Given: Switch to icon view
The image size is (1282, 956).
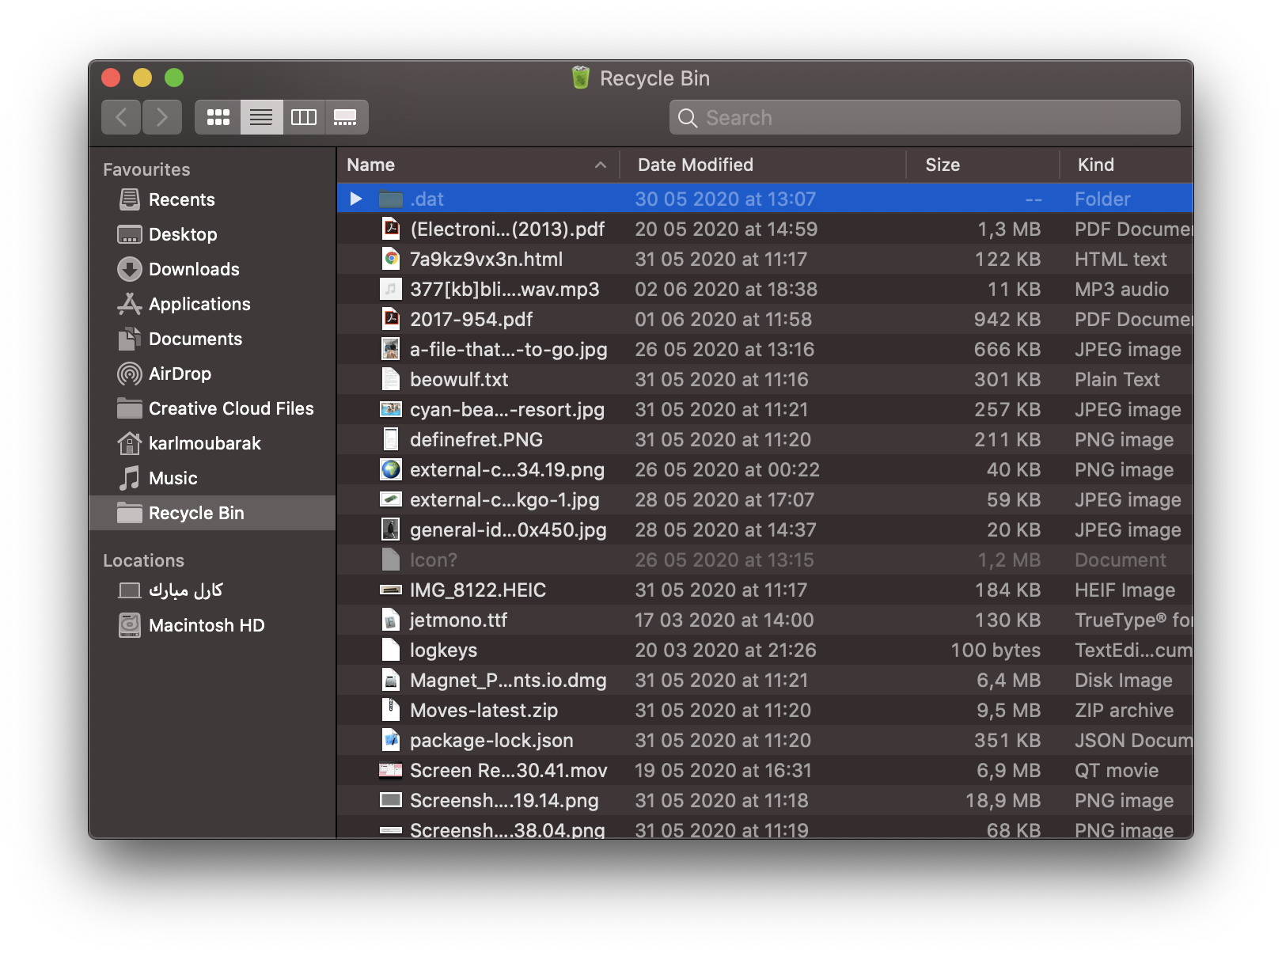Looking at the screenshot, I should pyautogui.click(x=218, y=117).
